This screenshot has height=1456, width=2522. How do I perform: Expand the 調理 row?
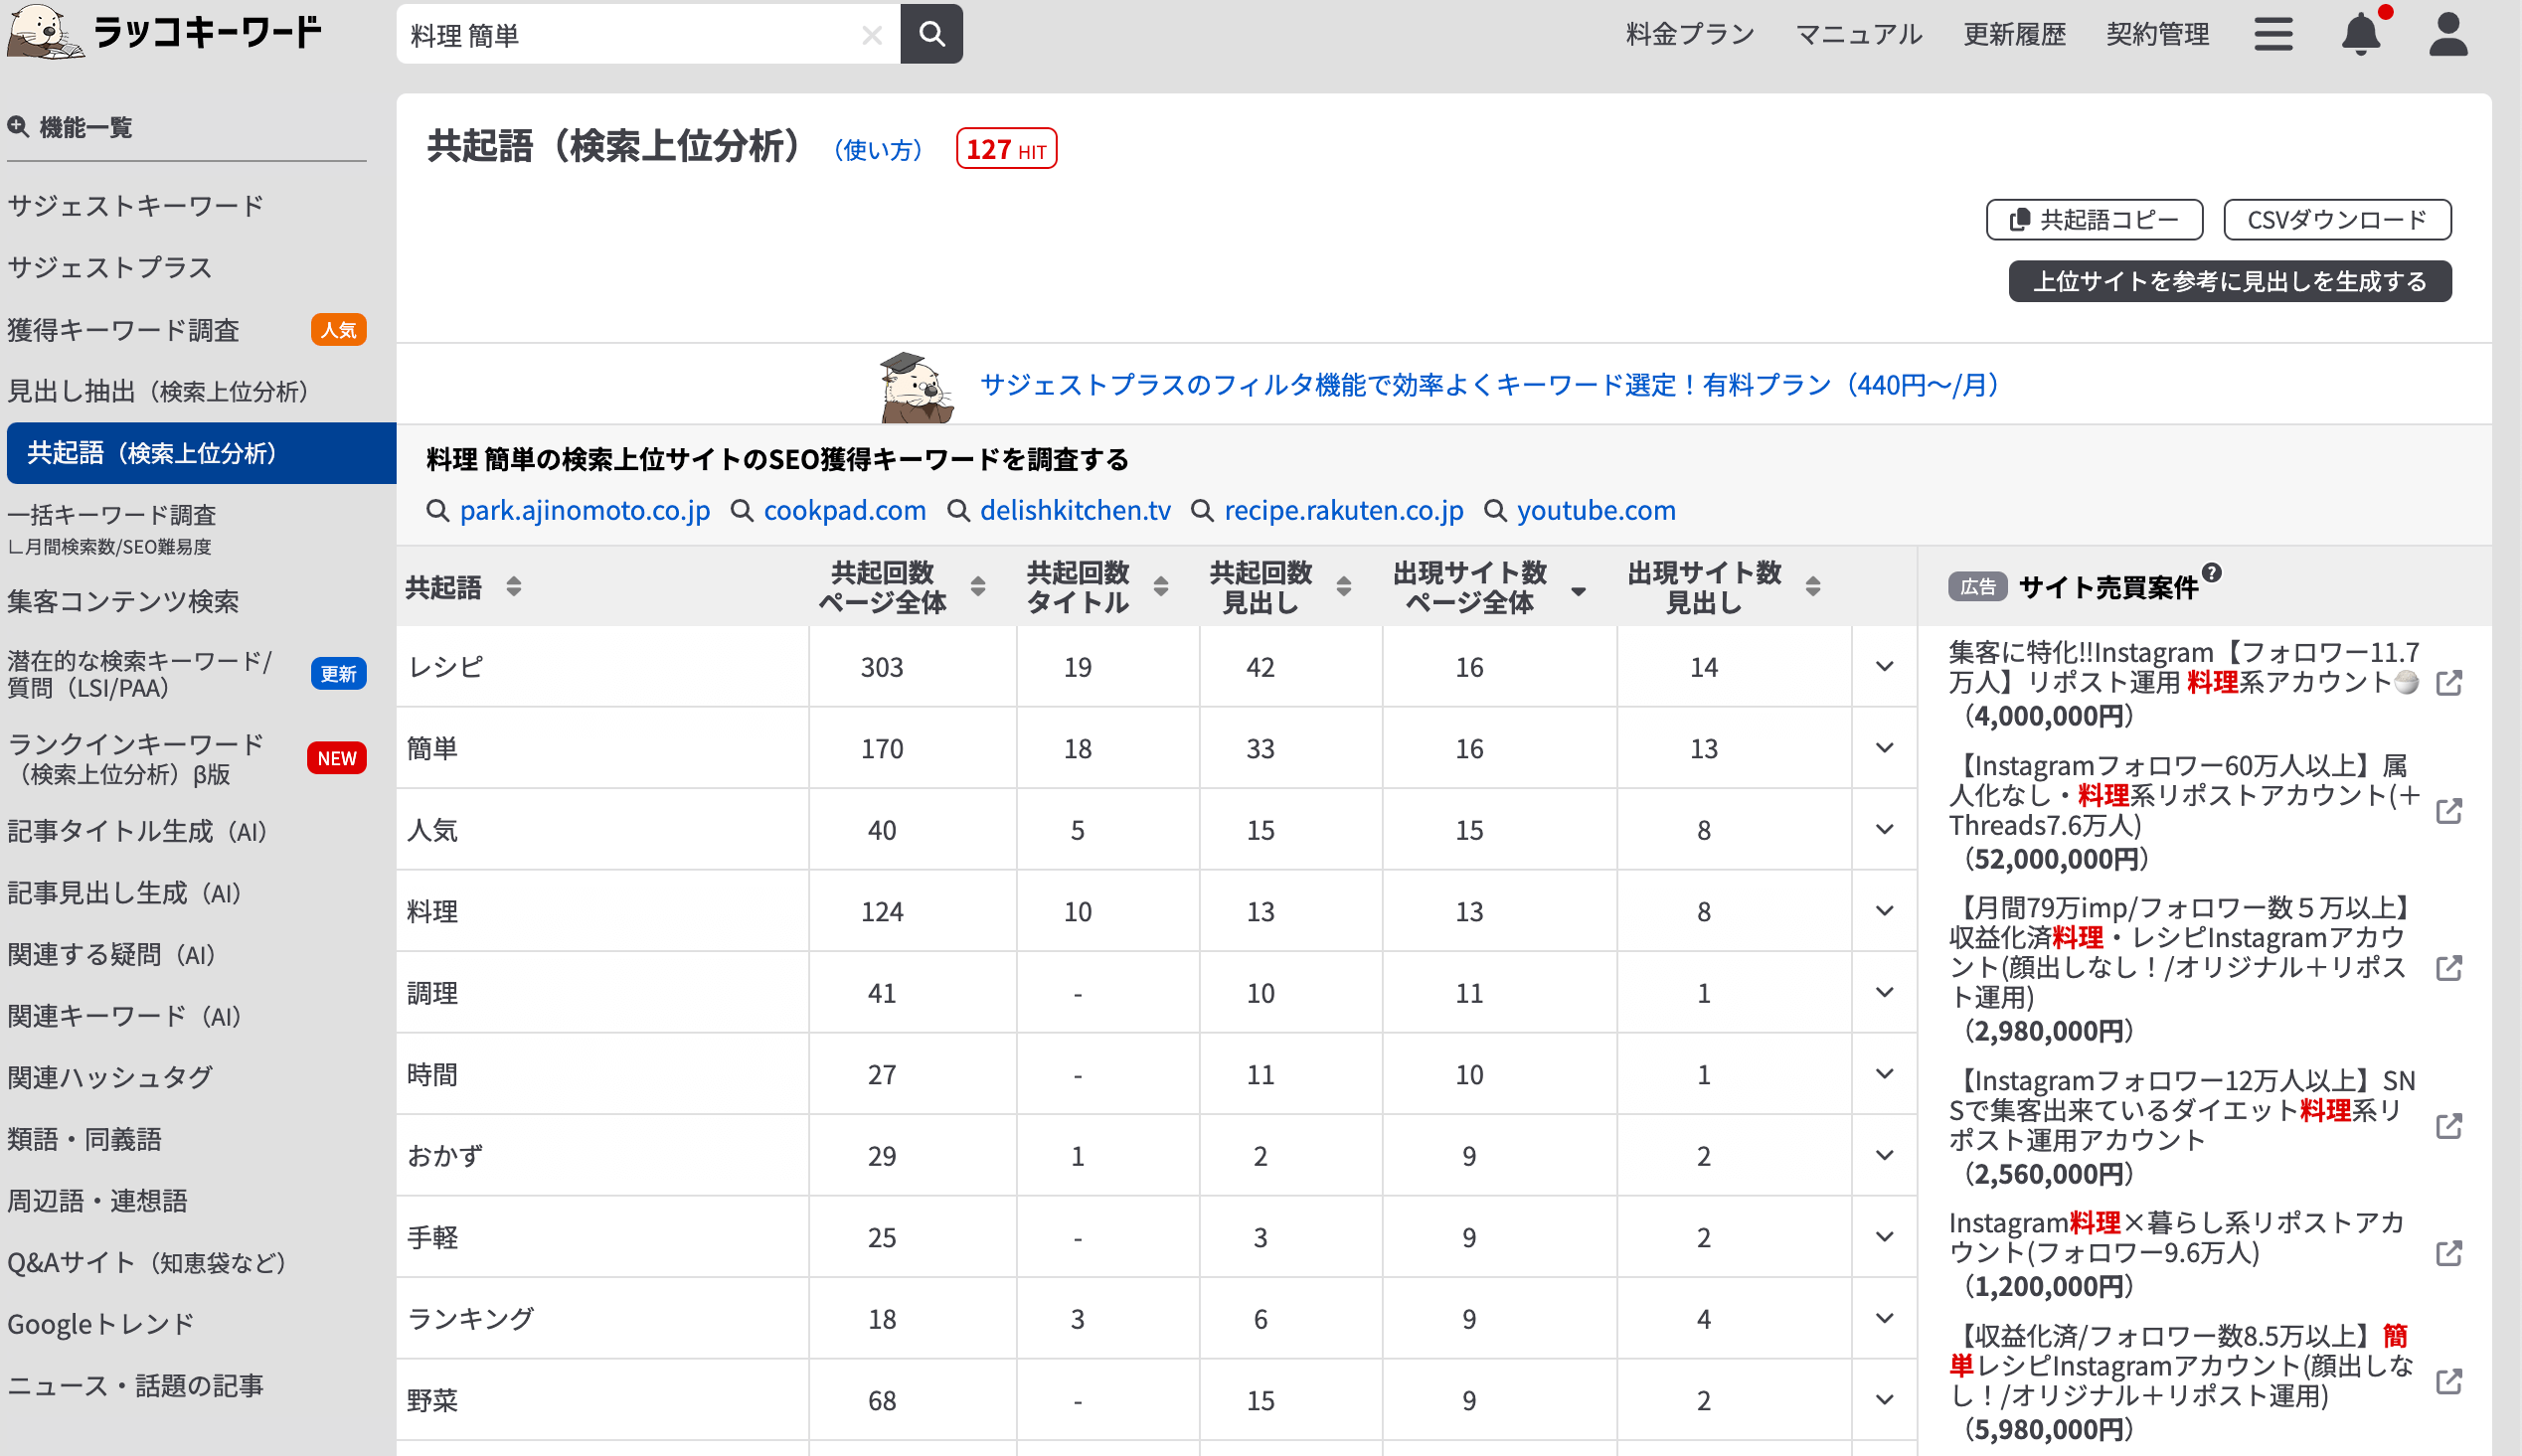tap(1884, 992)
